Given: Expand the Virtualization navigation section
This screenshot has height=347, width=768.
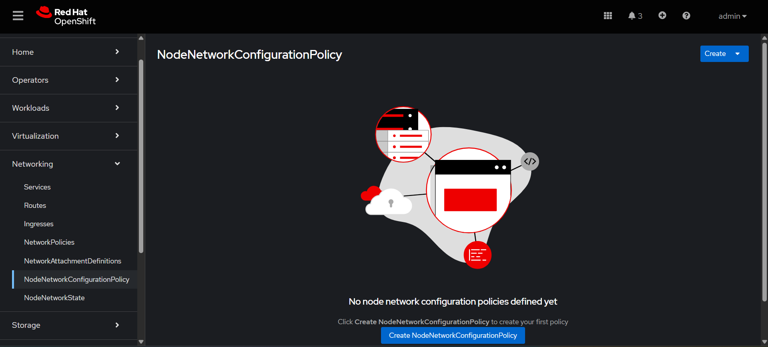Looking at the screenshot, I should tap(66, 136).
